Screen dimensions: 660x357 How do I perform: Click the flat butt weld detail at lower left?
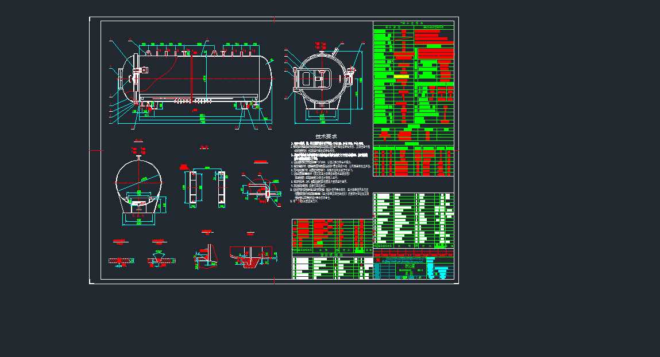(121, 261)
